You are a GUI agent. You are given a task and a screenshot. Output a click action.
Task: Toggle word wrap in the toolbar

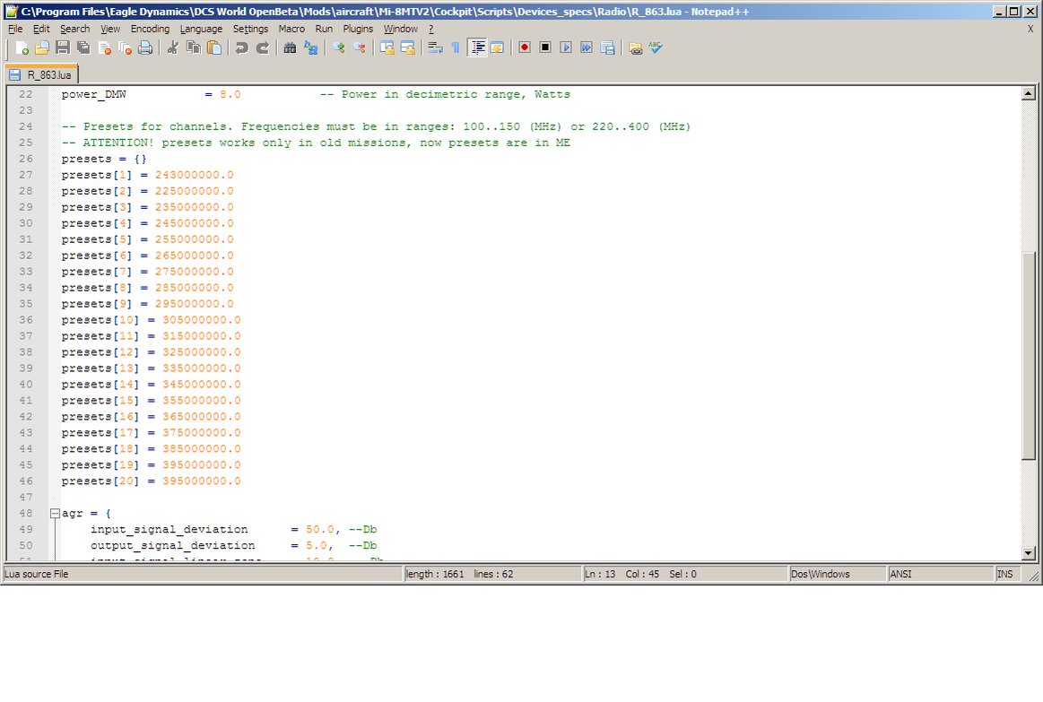(436, 48)
